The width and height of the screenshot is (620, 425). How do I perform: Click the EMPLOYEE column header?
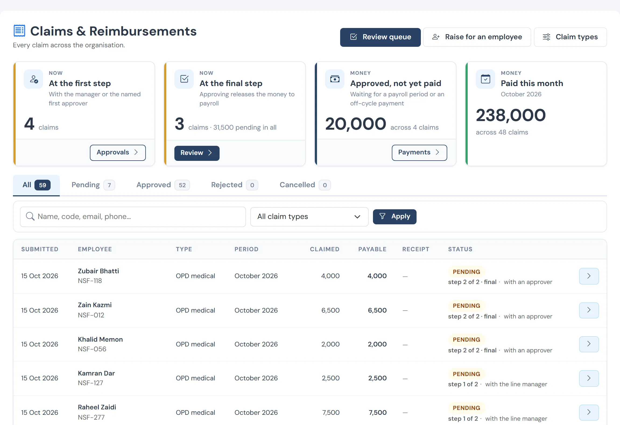(95, 249)
